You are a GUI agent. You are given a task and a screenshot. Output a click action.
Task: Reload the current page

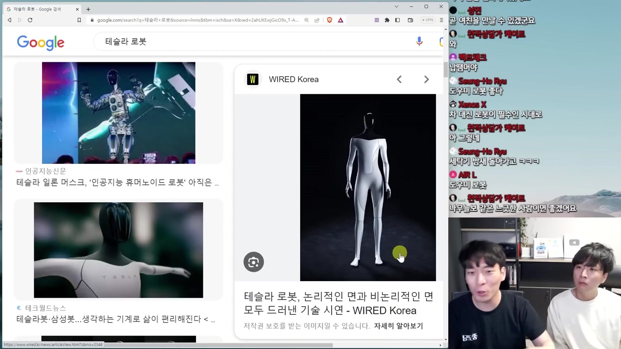[x=30, y=20]
